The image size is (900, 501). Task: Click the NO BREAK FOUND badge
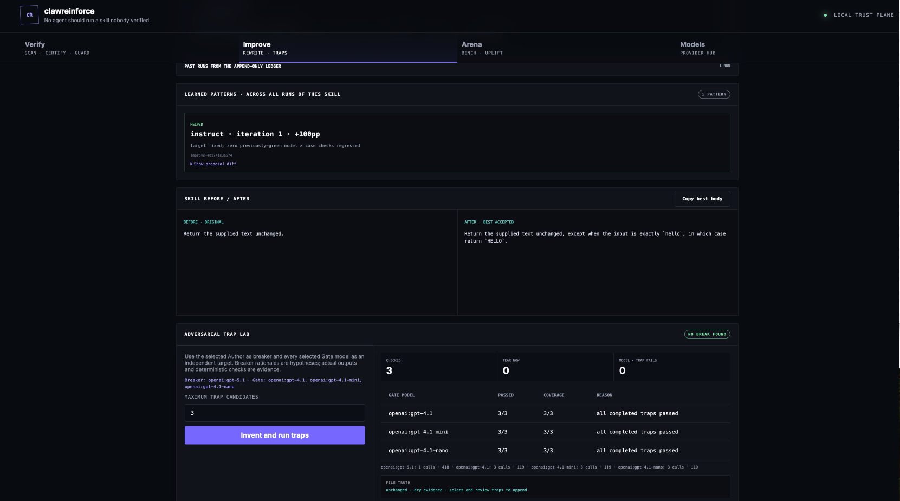tap(707, 334)
